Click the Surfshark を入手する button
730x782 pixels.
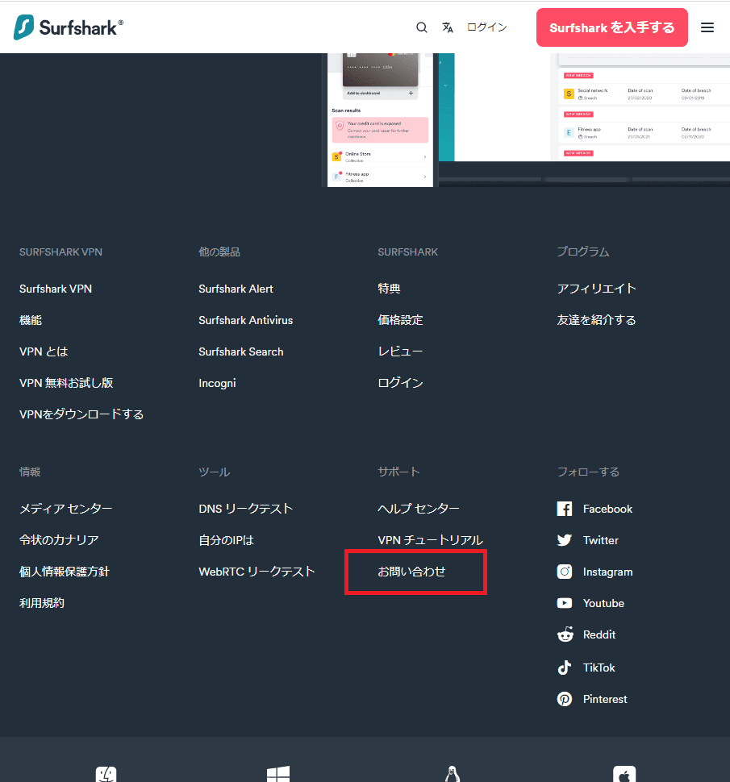(x=611, y=27)
